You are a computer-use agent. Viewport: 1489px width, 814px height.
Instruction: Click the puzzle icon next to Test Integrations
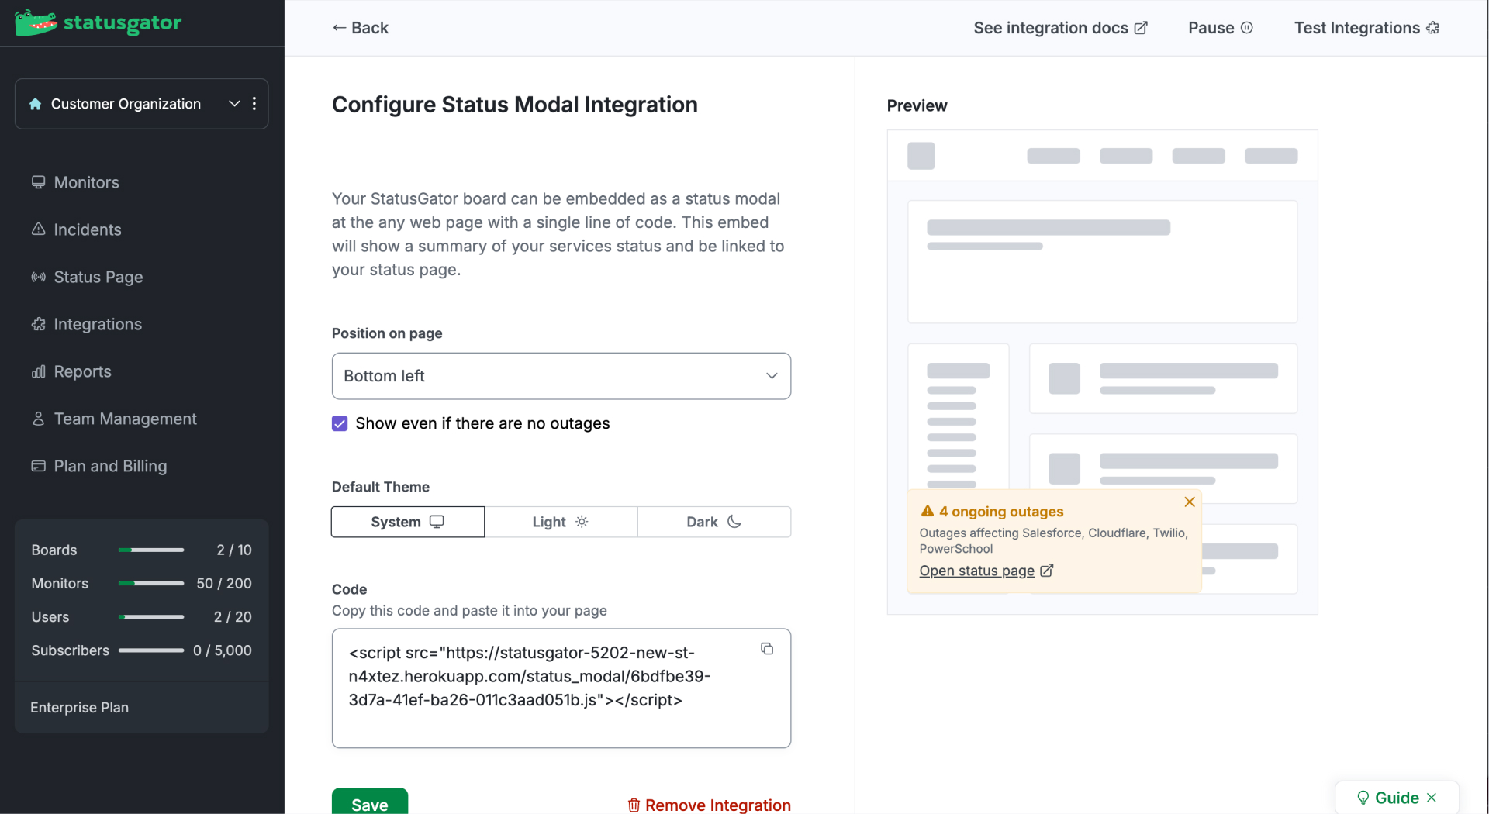click(1432, 28)
